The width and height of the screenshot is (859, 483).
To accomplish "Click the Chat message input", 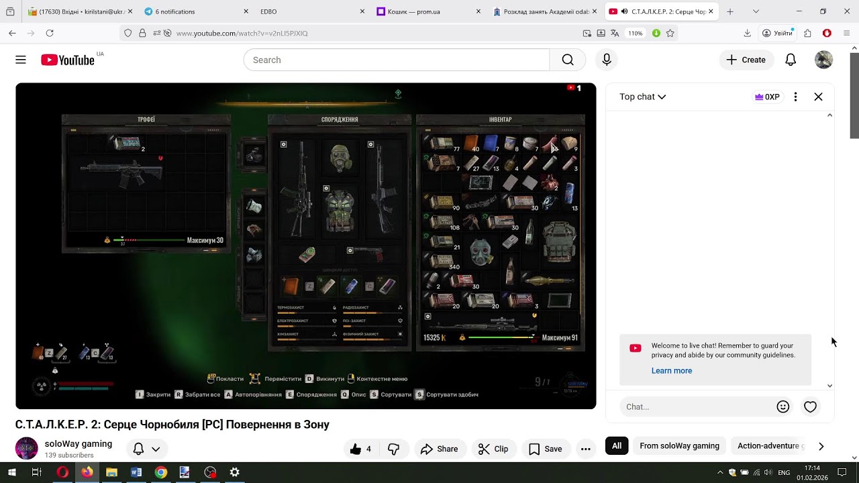I will (x=697, y=407).
